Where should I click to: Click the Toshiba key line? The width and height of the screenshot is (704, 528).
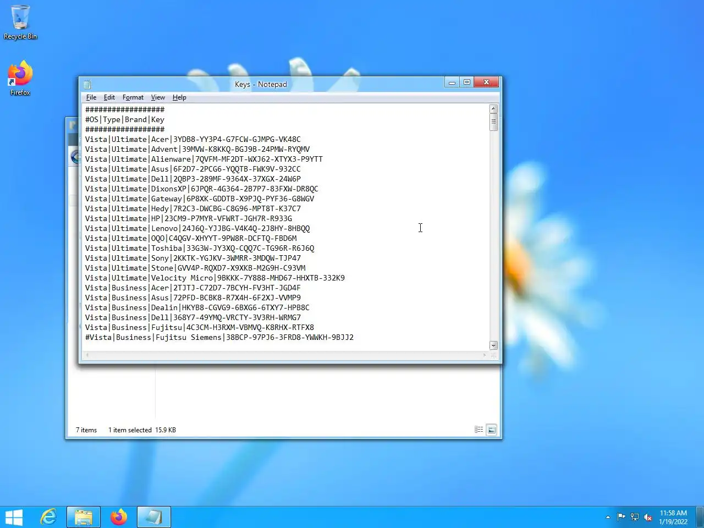[200, 248]
